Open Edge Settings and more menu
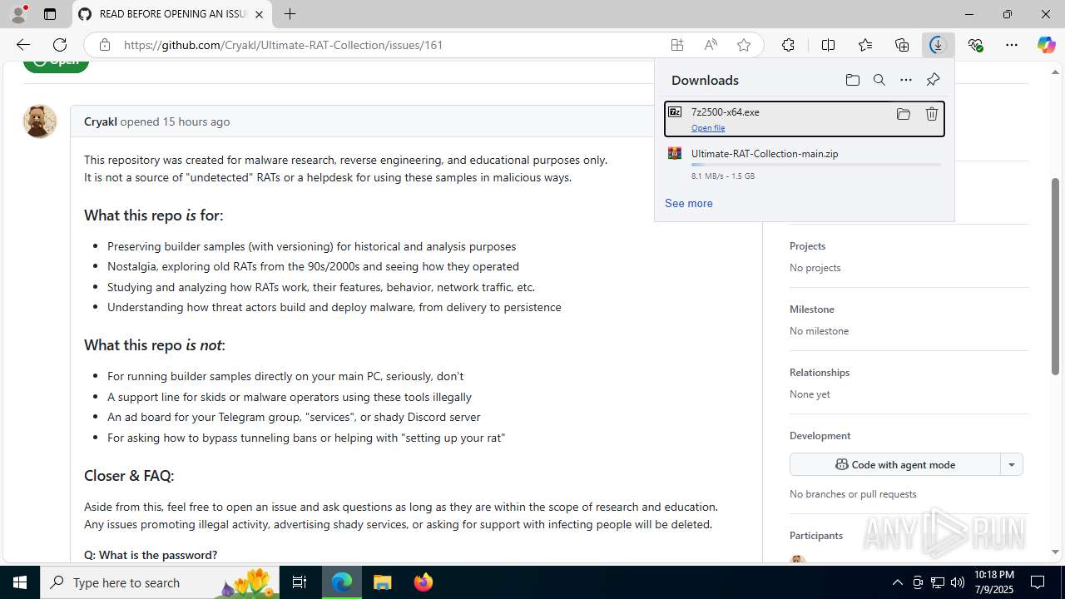Image resolution: width=1065 pixels, height=599 pixels. click(1012, 45)
